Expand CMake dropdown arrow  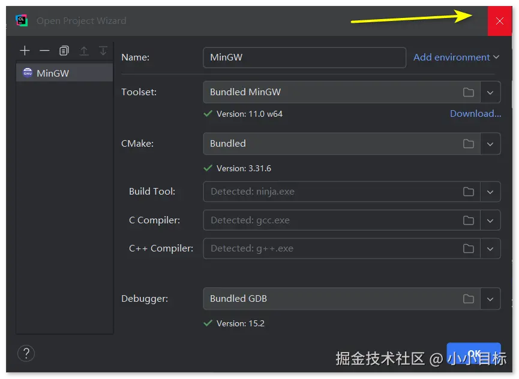[x=490, y=144]
